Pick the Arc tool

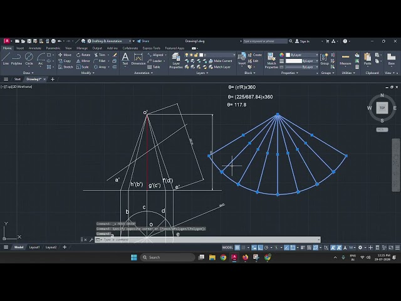41,59
